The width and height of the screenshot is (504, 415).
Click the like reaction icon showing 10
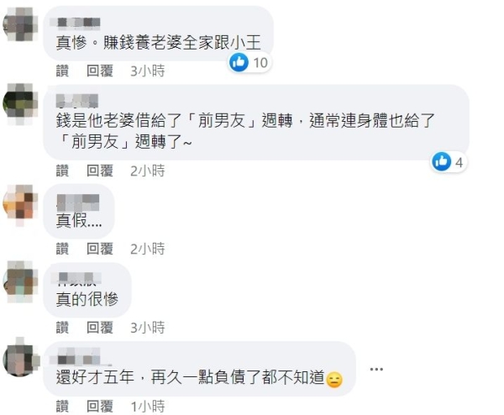coord(239,62)
